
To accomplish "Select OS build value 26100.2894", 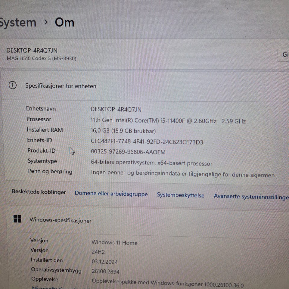I will pyautogui.click(x=105, y=272).
